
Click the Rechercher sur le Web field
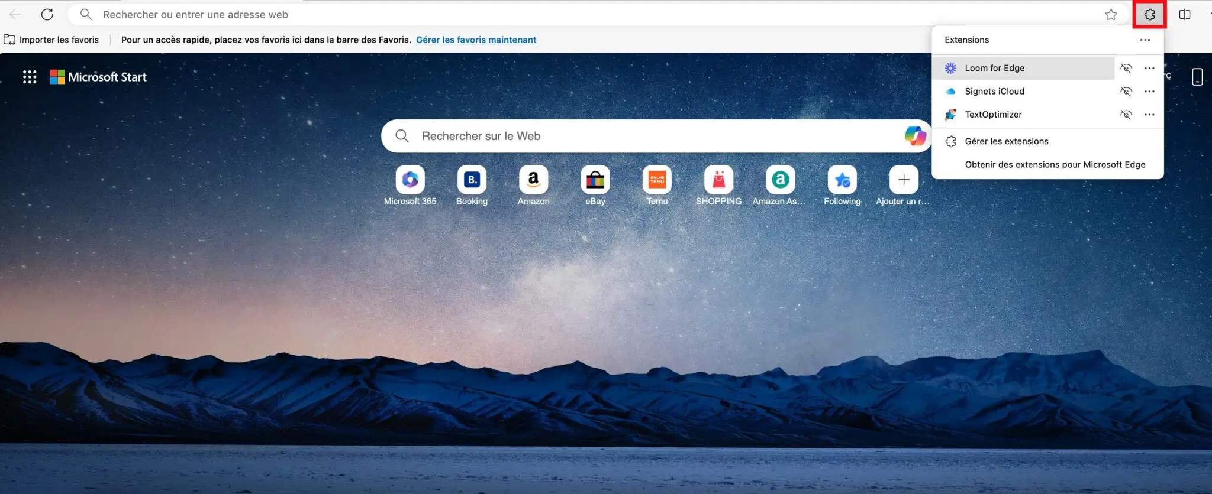pyautogui.click(x=651, y=136)
